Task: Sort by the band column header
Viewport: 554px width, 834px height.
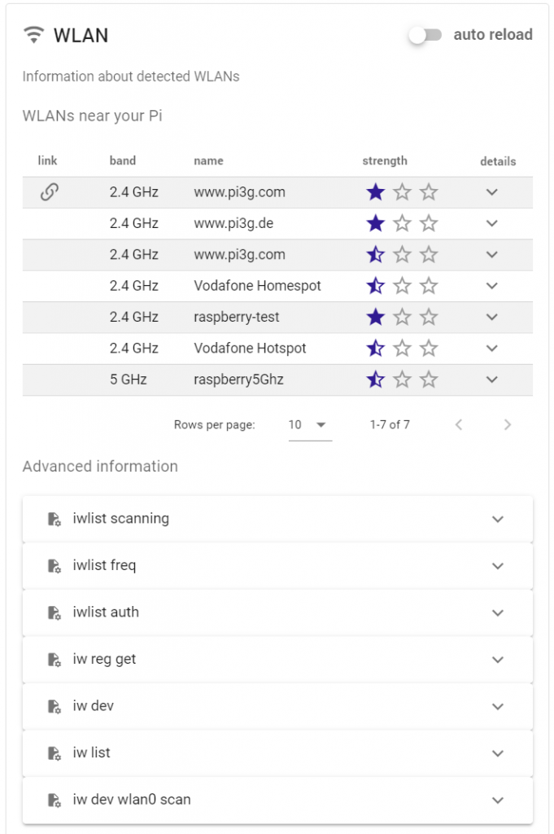Action: click(123, 160)
